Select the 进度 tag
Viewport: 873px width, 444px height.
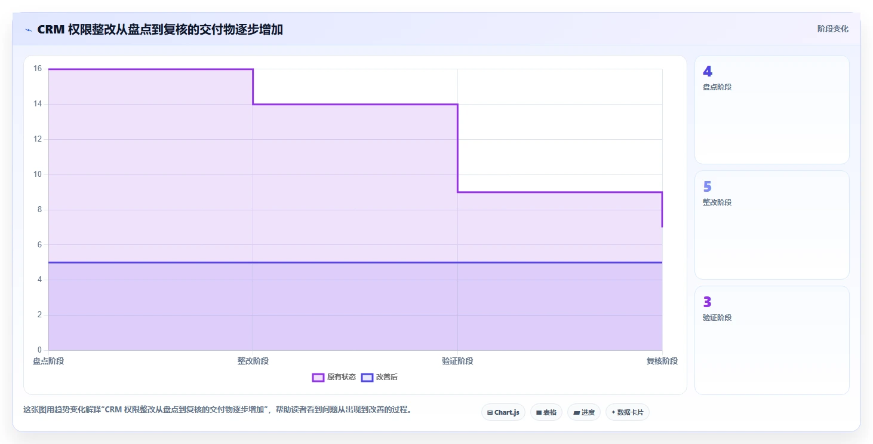584,412
